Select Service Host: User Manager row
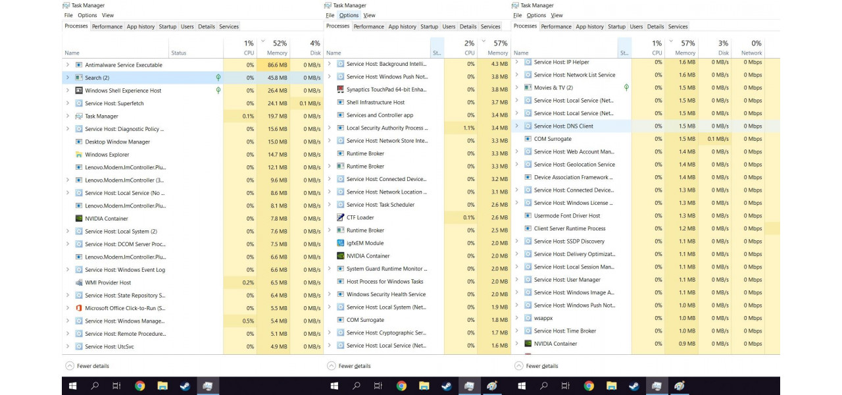The height and width of the screenshot is (395, 842). (646, 280)
